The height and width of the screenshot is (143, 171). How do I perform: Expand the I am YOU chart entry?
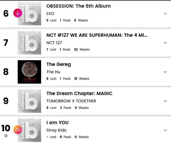(165, 130)
